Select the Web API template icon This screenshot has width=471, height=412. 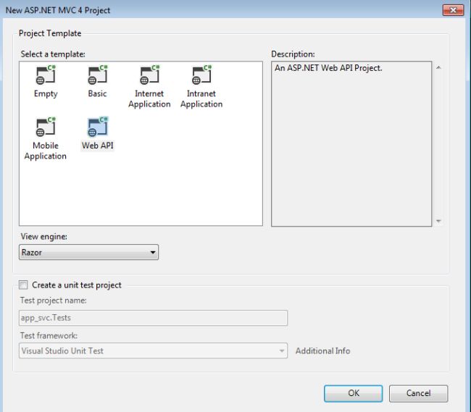(97, 127)
